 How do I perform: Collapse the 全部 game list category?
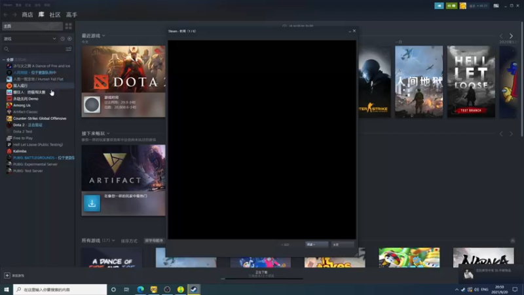point(4,60)
